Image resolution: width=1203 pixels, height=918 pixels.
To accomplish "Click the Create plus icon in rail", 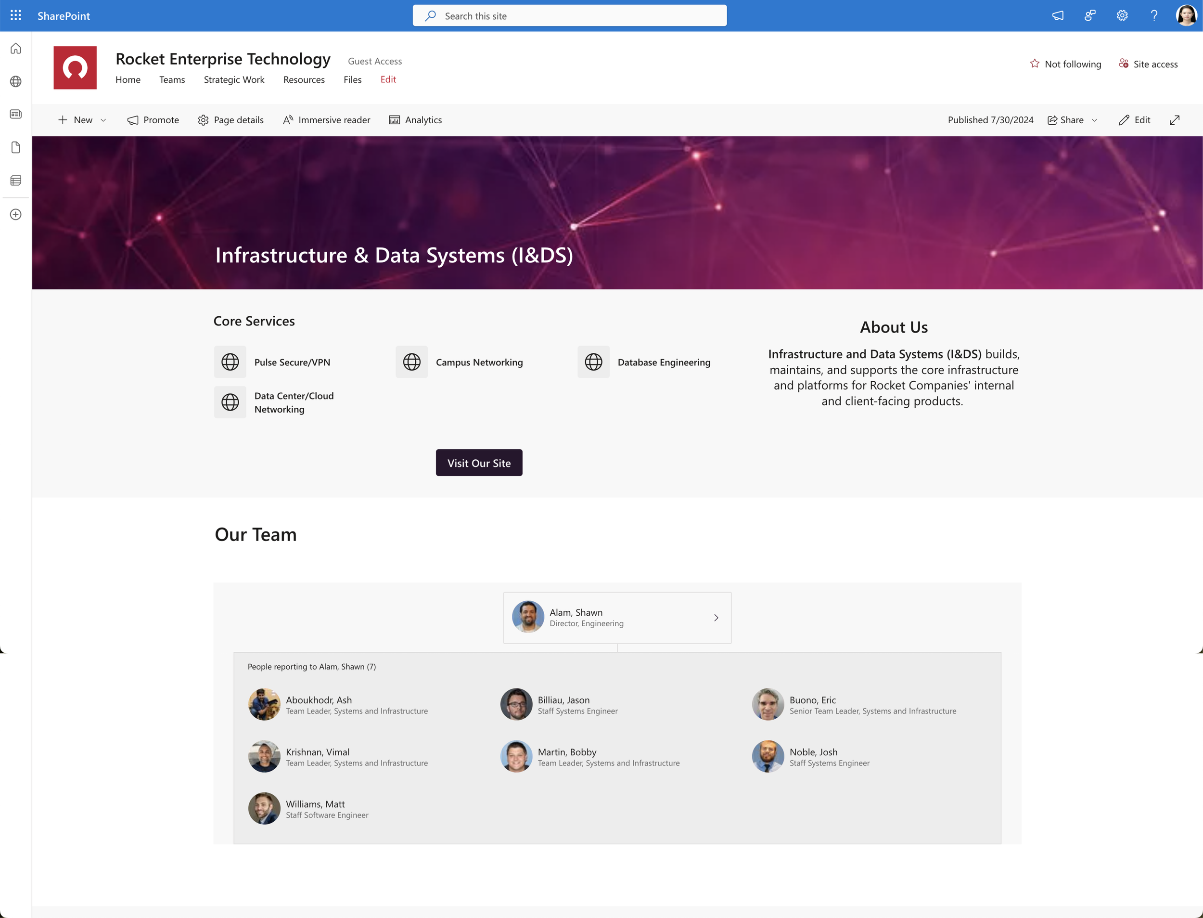I will click(16, 214).
